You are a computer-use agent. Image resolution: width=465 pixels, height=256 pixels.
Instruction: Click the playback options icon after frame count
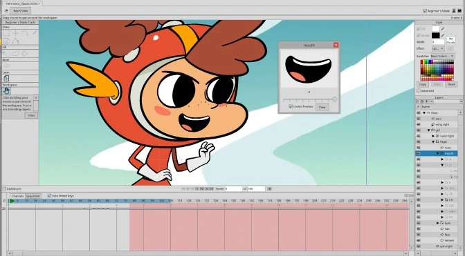(269, 188)
